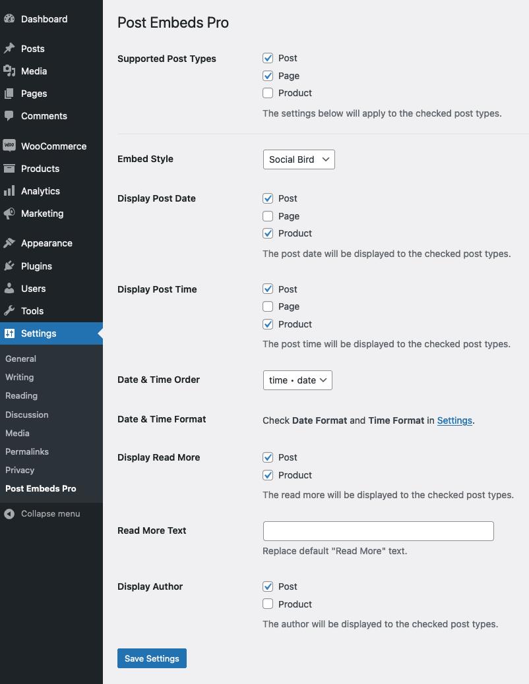Uncheck Product under Display Post Date
This screenshot has height=684, width=529.
[268, 233]
